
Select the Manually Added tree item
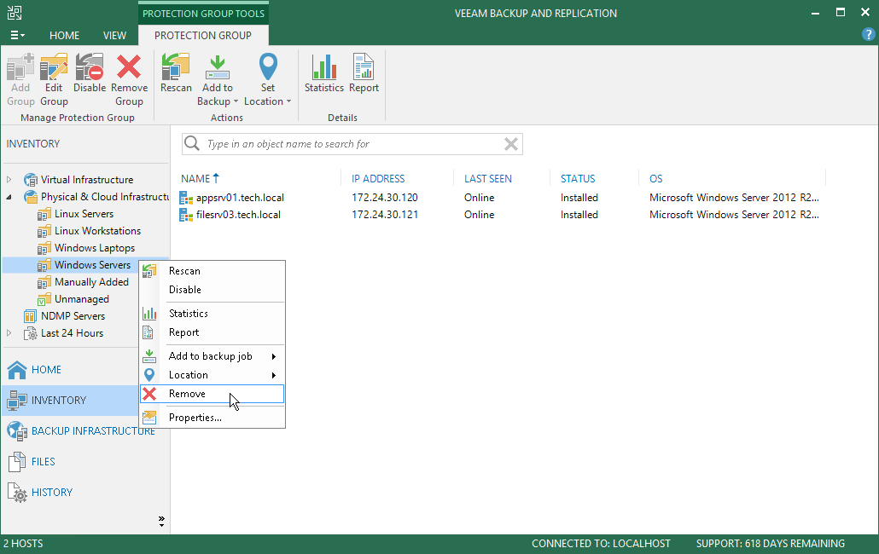point(91,282)
